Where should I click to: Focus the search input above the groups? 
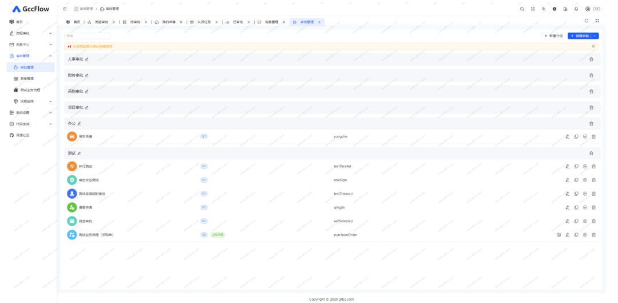(87, 36)
